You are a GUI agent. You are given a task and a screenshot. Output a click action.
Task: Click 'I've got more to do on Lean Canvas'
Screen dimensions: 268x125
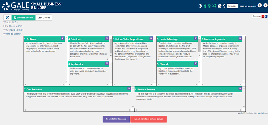pyautogui.click(x=148, y=119)
